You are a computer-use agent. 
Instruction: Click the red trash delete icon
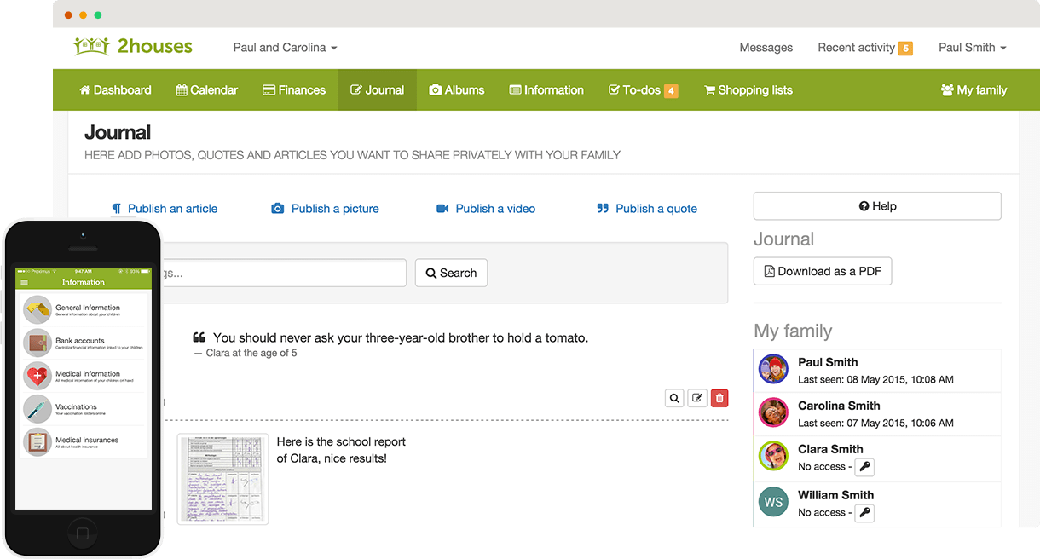pyautogui.click(x=719, y=398)
